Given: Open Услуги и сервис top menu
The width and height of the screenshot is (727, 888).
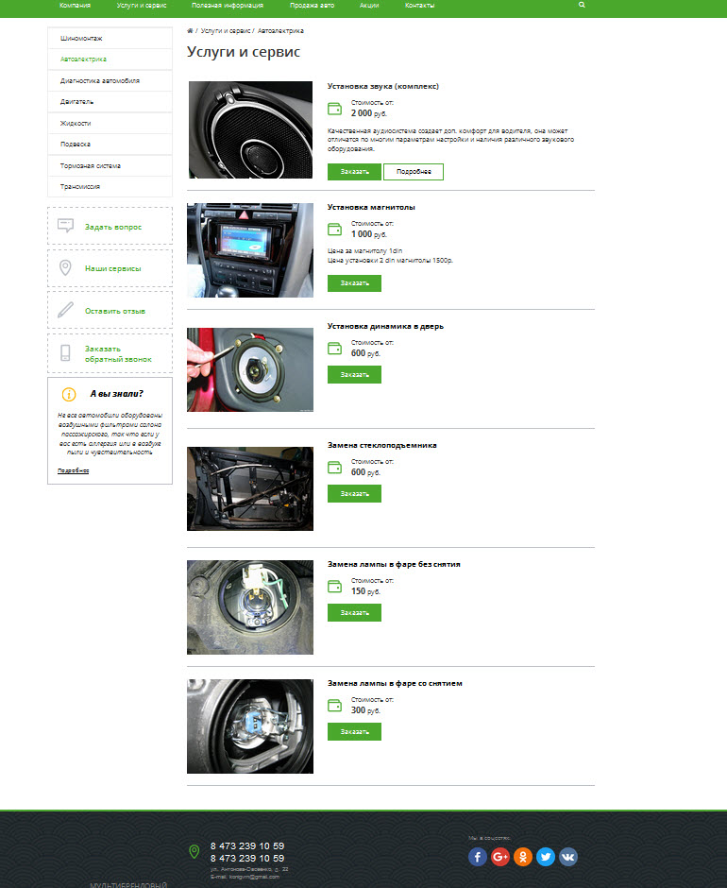Looking at the screenshot, I should pos(142,5).
